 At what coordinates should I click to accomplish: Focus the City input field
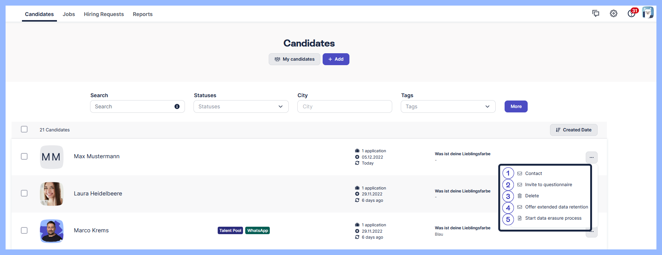[x=344, y=106]
